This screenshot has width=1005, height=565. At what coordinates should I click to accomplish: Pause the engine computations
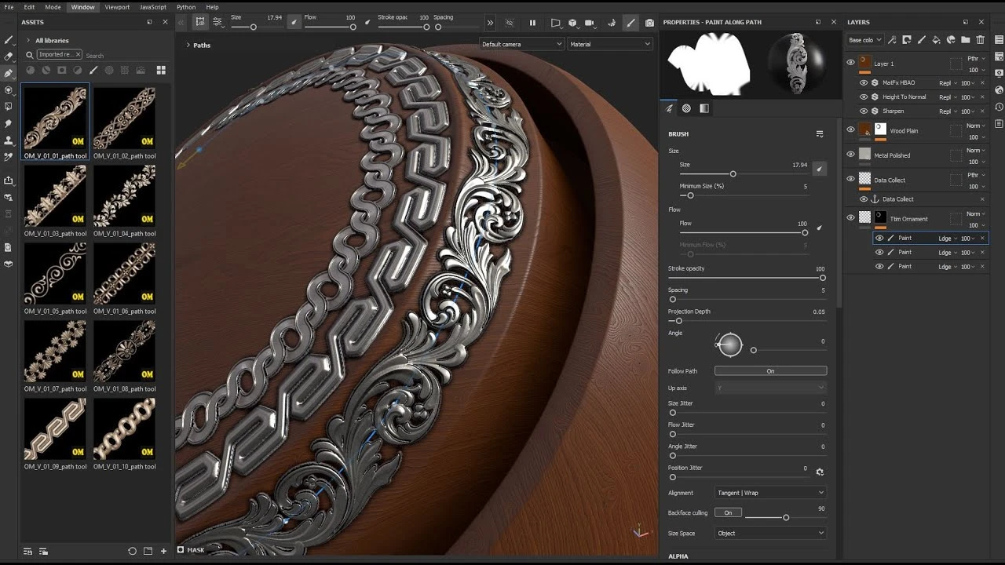point(532,23)
